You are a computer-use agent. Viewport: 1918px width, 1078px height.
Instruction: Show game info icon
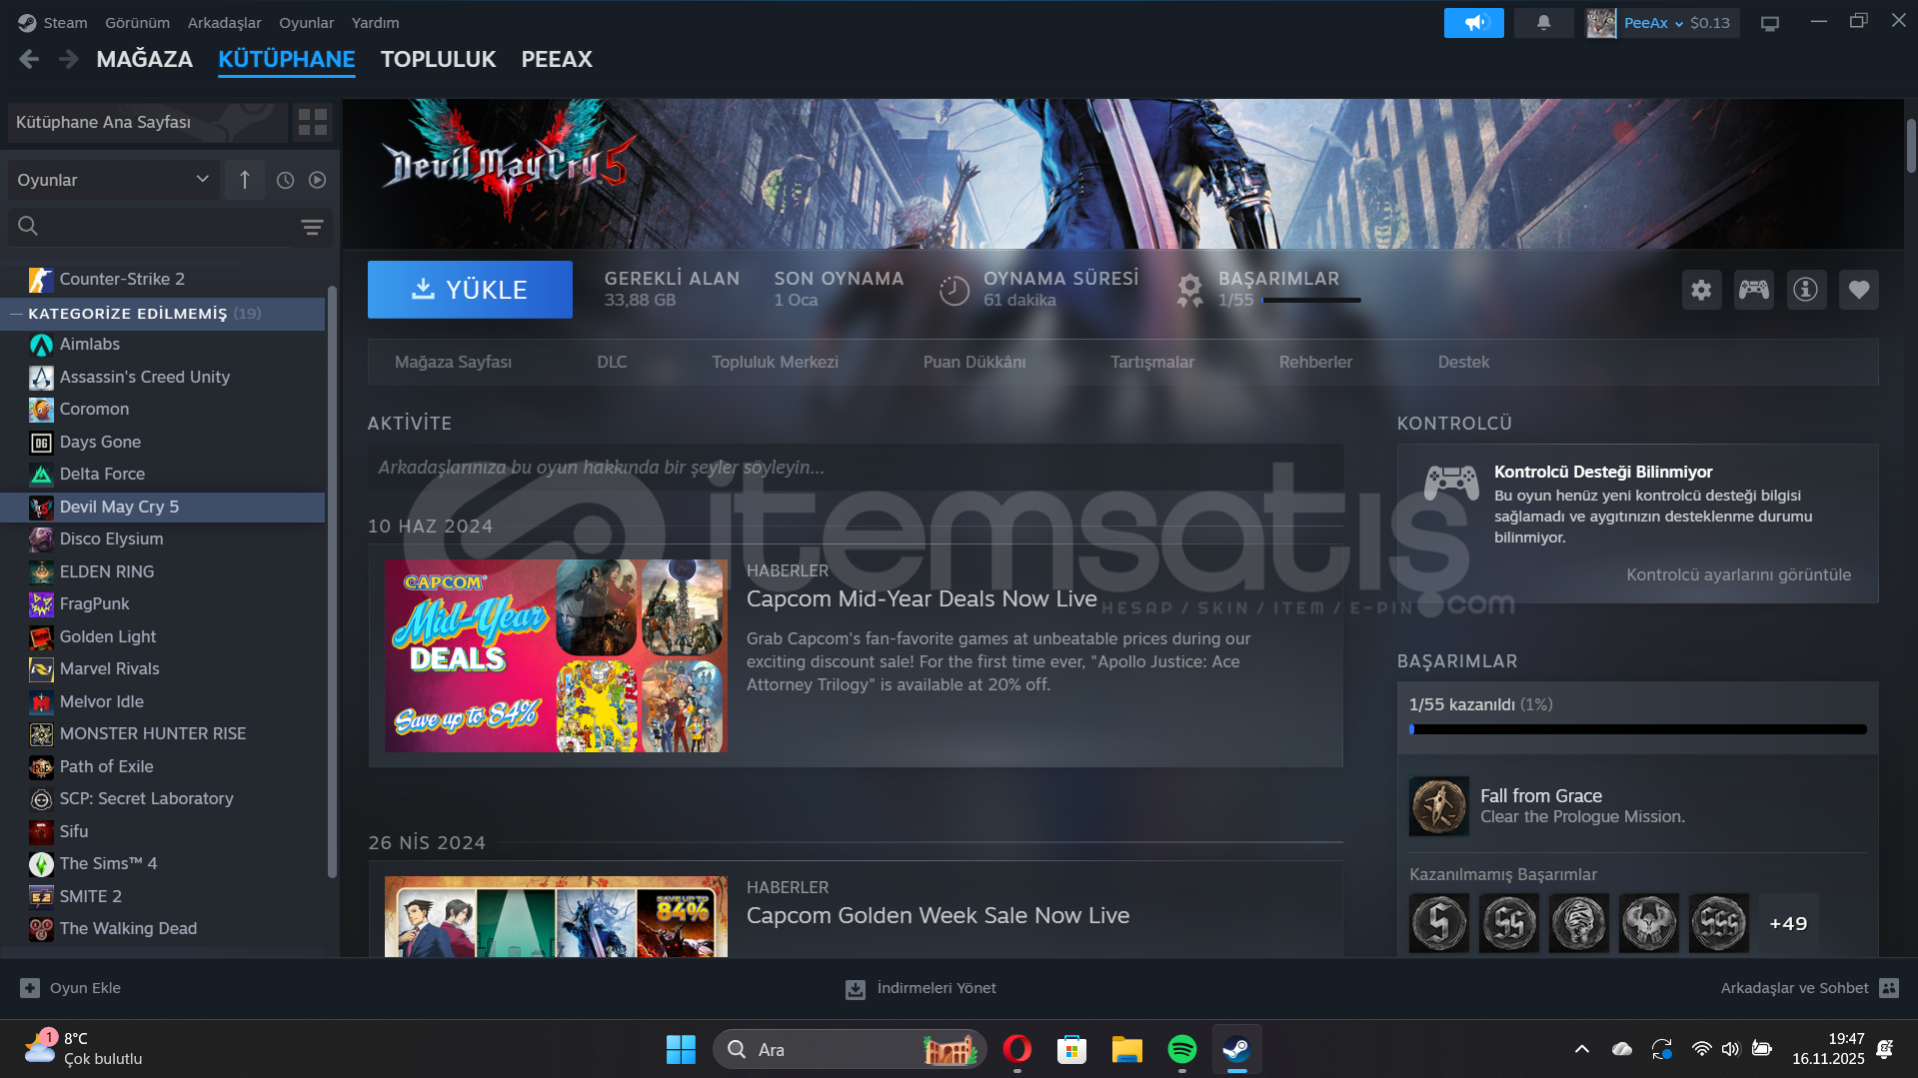[1805, 290]
